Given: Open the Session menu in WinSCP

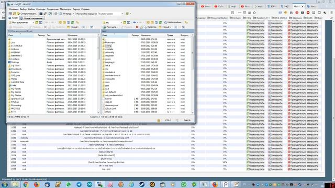Looking at the screenshot, I should point(52,9).
